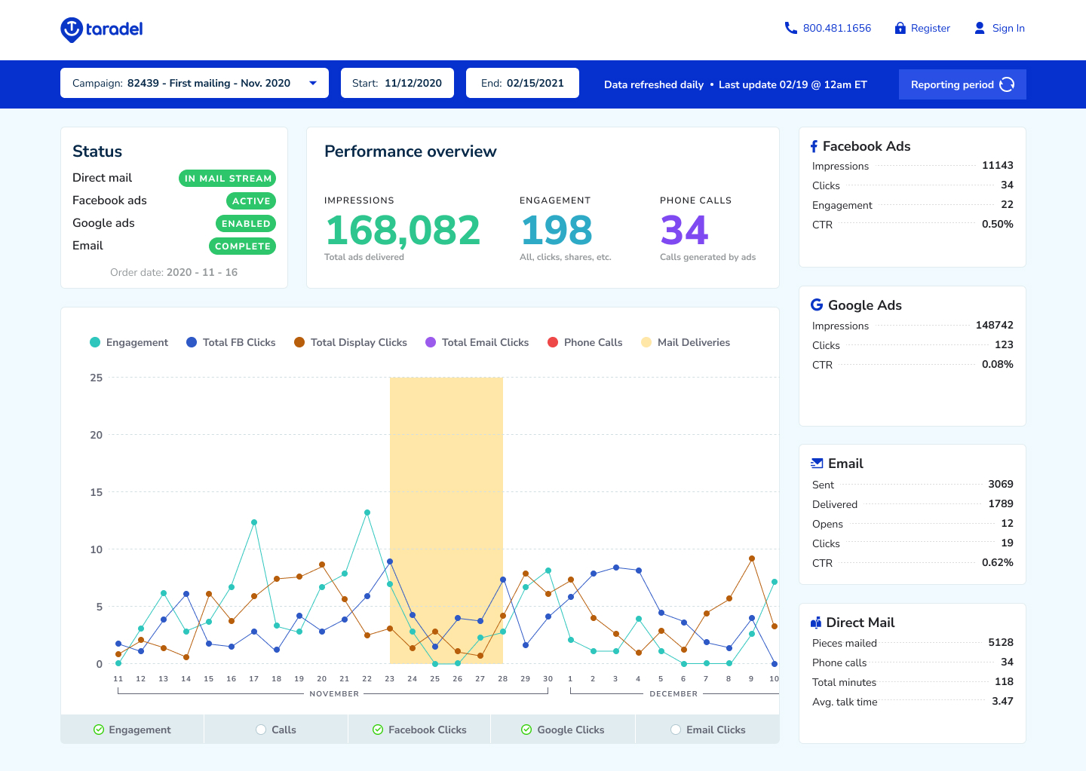This screenshot has width=1086, height=771.
Task: Open the End date picker
Action: [523, 83]
